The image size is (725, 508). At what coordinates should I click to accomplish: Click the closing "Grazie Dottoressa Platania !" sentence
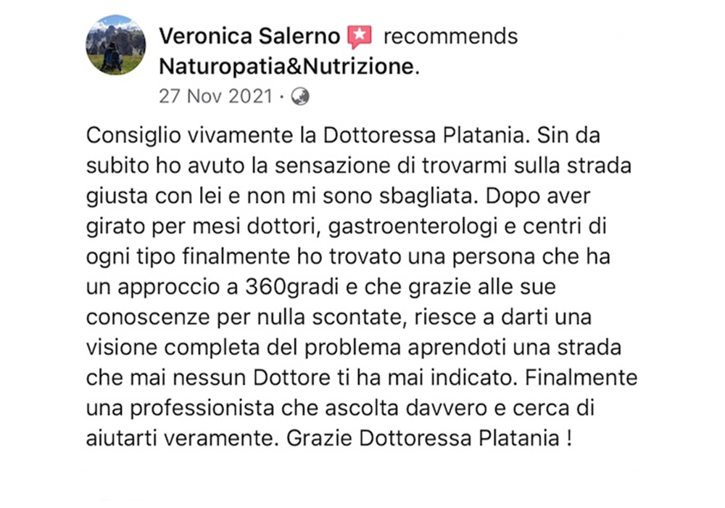point(429,438)
